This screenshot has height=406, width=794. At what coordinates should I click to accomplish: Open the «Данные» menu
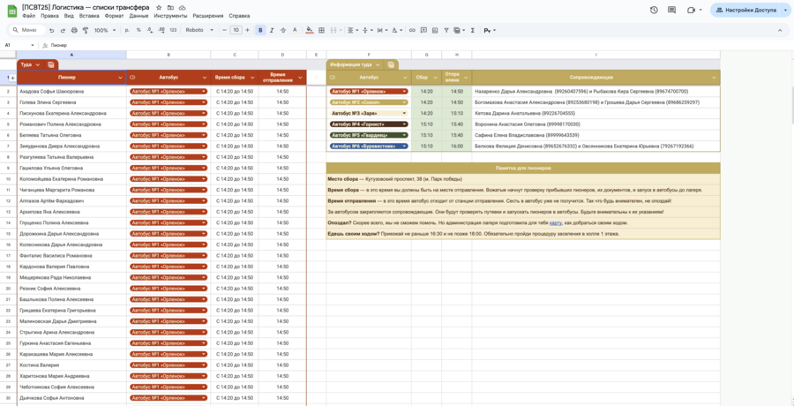(139, 16)
